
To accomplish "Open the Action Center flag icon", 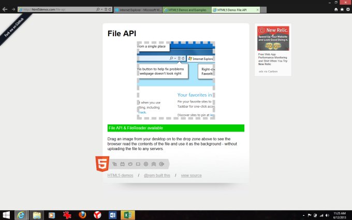I will click(x=310, y=215).
